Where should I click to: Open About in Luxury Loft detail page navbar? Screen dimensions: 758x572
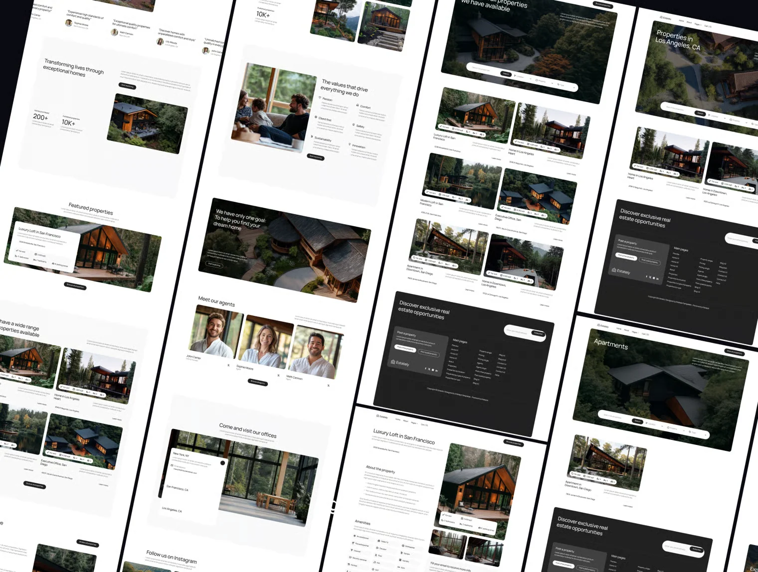pos(406,421)
